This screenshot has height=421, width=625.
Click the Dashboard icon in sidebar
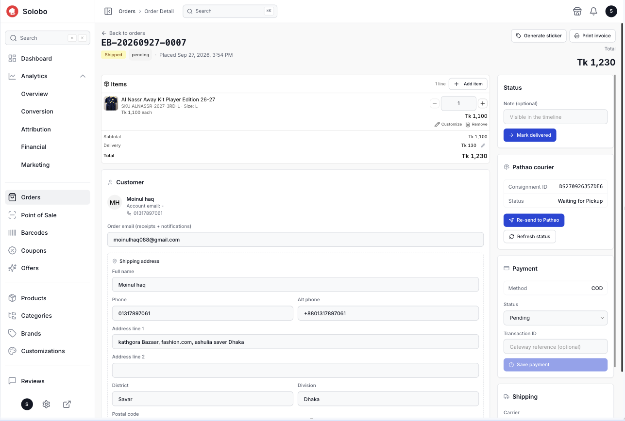[x=13, y=59]
